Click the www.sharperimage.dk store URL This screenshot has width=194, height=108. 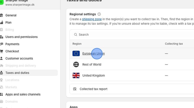(x=20, y=5)
